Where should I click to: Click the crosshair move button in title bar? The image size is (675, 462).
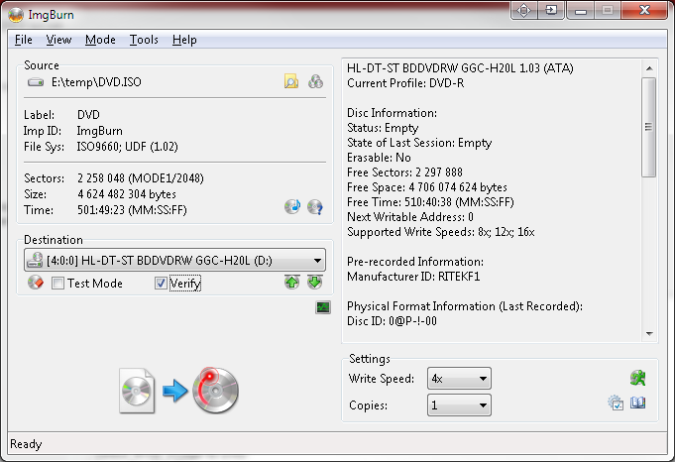[x=524, y=10]
